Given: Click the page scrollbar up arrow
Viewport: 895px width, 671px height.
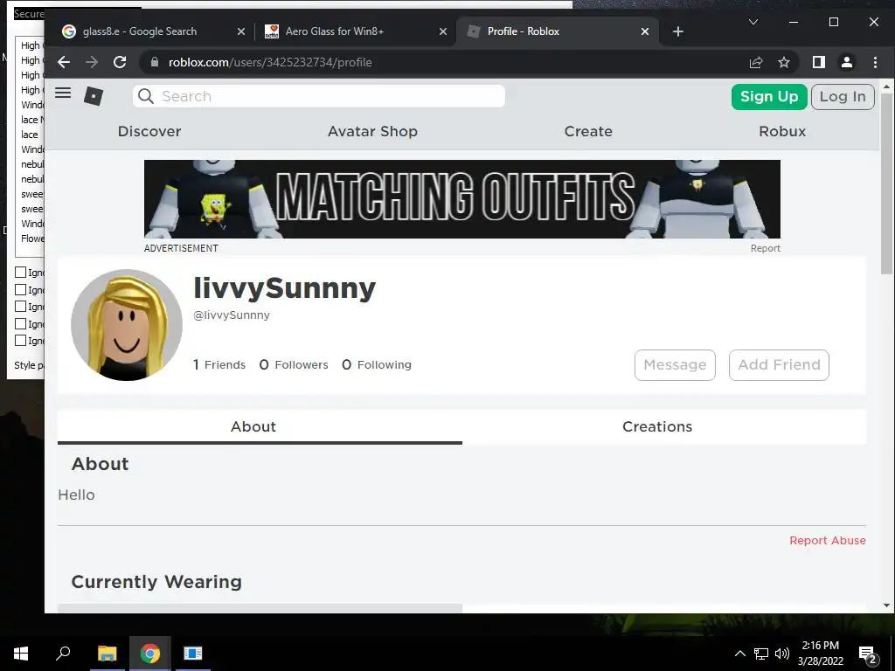Looking at the screenshot, I should [x=886, y=87].
